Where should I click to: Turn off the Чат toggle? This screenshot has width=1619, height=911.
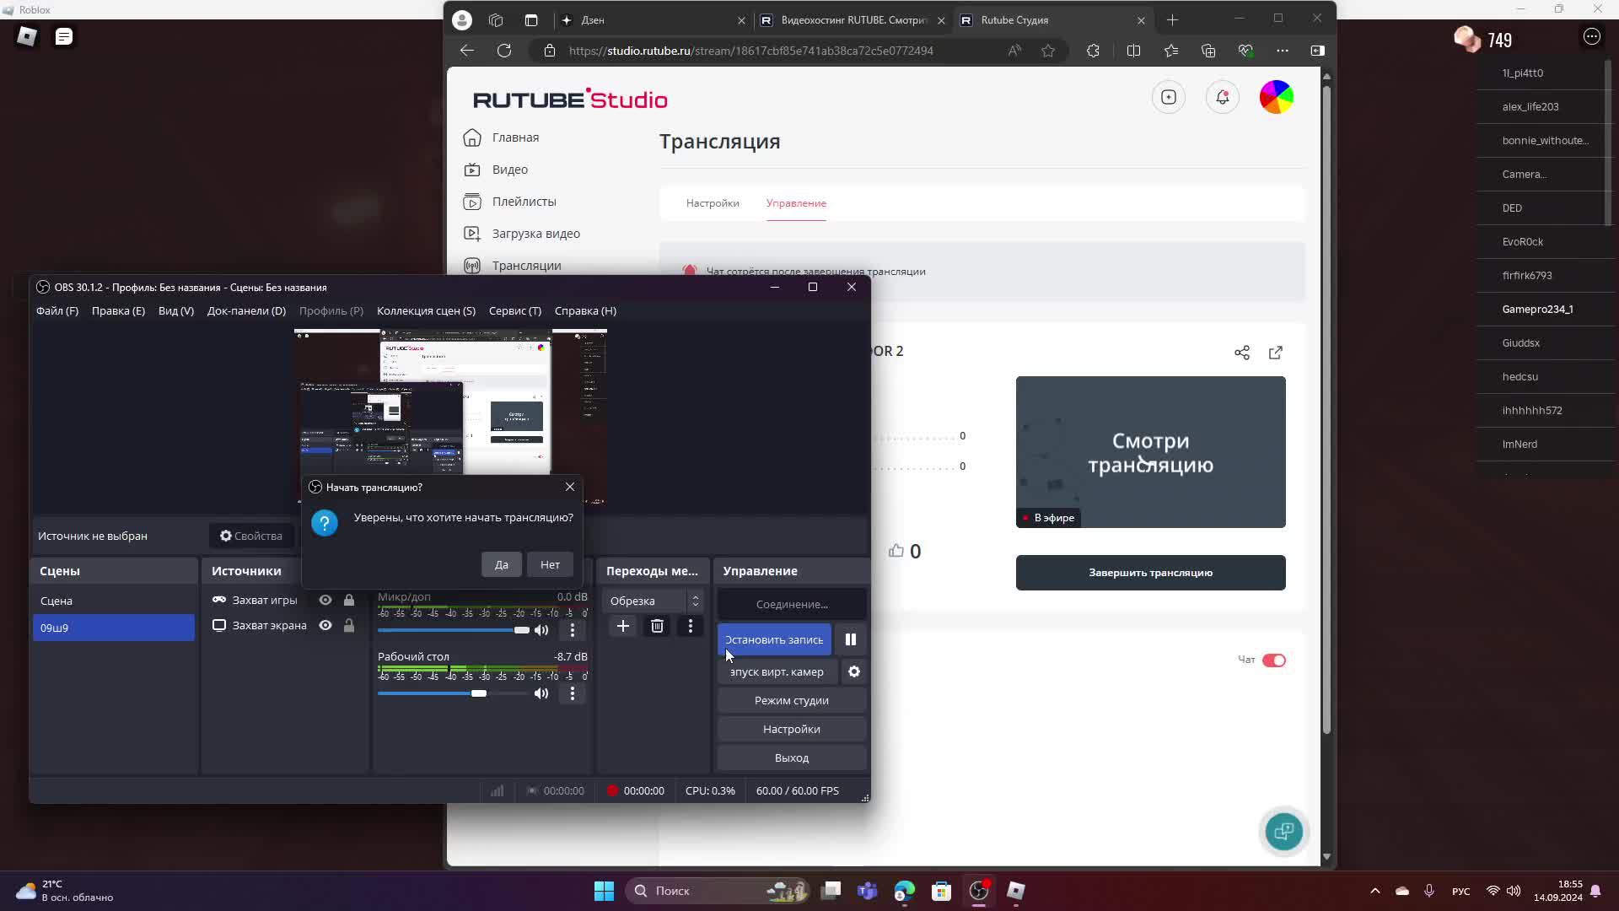click(x=1274, y=660)
